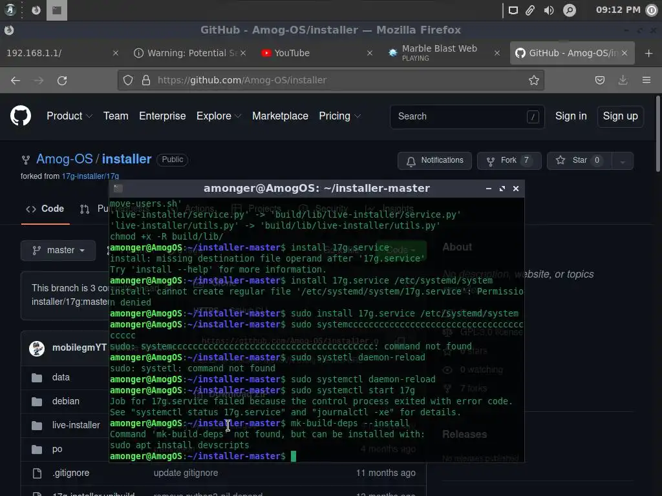Click the Sign in link
The width and height of the screenshot is (662, 496).
[571, 116]
